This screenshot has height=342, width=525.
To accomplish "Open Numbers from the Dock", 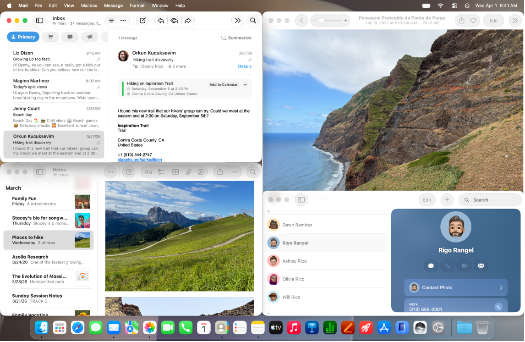I will 330,328.
